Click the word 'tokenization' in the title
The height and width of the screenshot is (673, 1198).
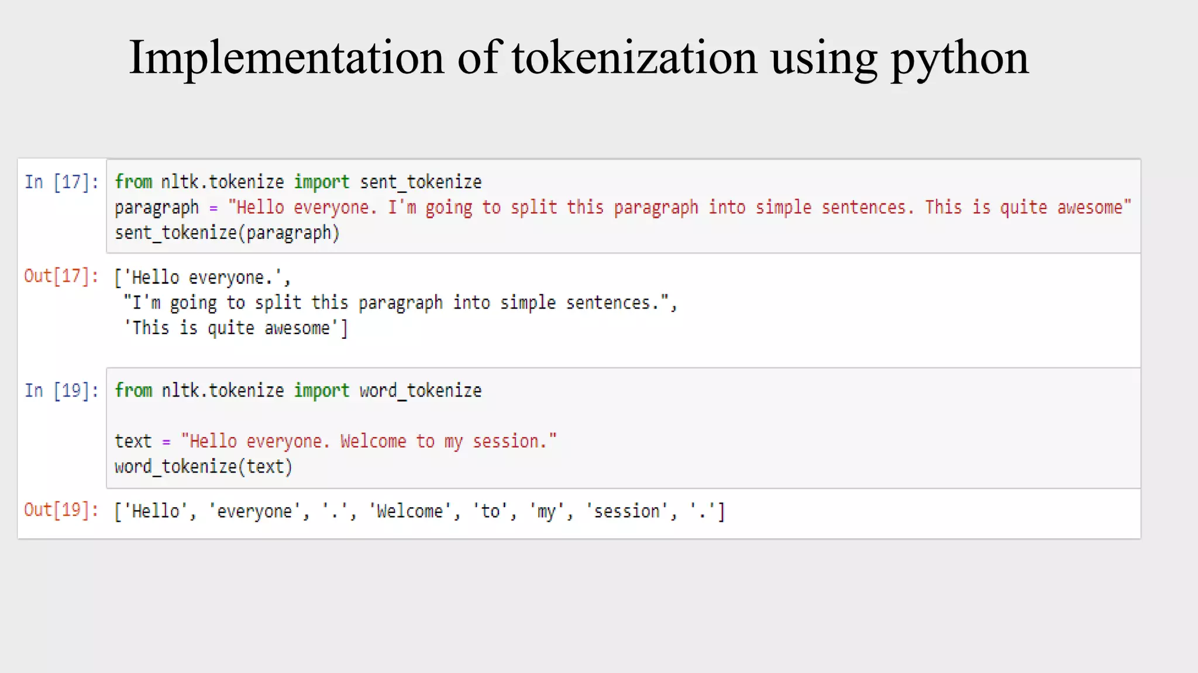[x=634, y=58]
